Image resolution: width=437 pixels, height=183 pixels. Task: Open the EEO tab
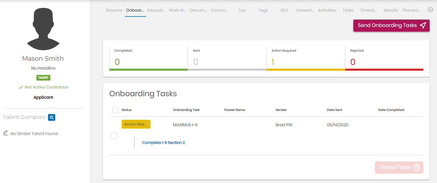[x=284, y=10]
